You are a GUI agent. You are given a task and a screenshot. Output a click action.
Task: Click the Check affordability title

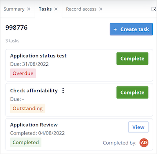point(34,91)
